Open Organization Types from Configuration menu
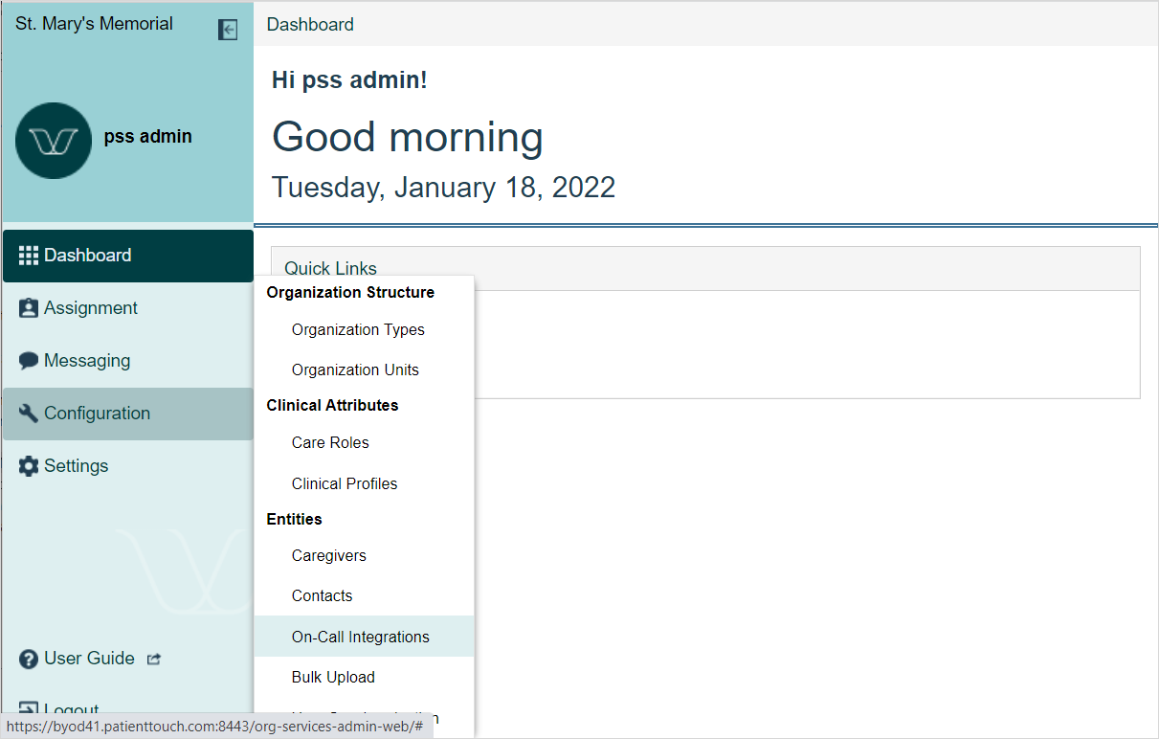The width and height of the screenshot is (1159, 739). tap(358, 329)
